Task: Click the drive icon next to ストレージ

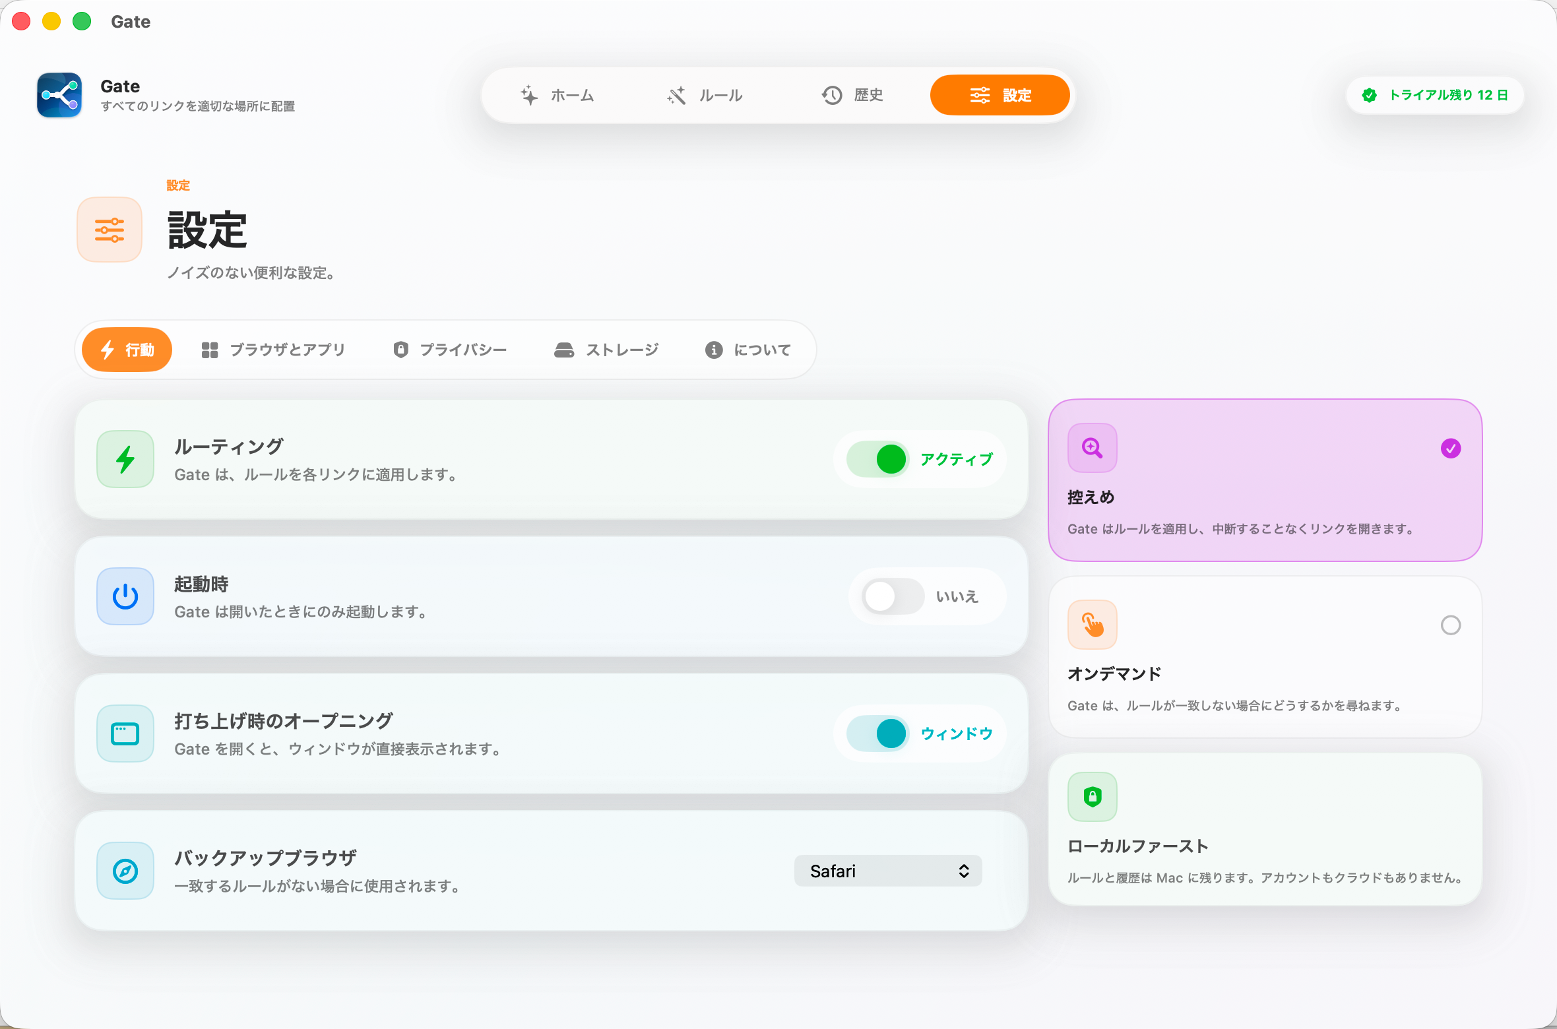Action: [x=564, y=350]
